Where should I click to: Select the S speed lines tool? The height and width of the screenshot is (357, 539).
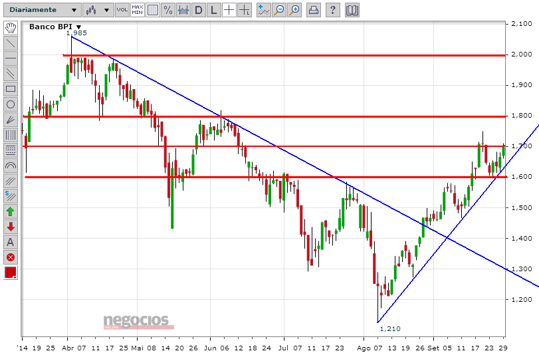(11, 196)
